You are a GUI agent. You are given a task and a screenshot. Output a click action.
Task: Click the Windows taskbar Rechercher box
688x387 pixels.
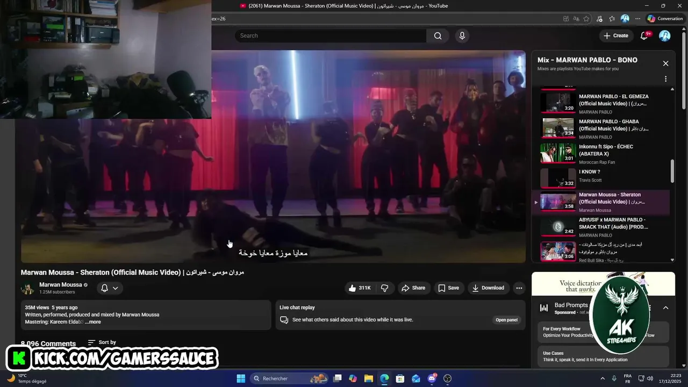290,378
